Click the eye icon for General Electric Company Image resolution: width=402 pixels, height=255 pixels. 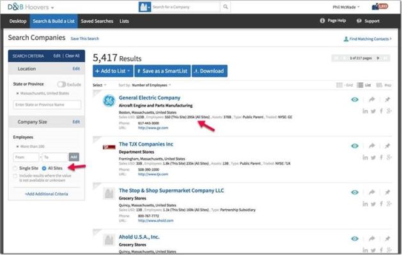tap(355, 99)
